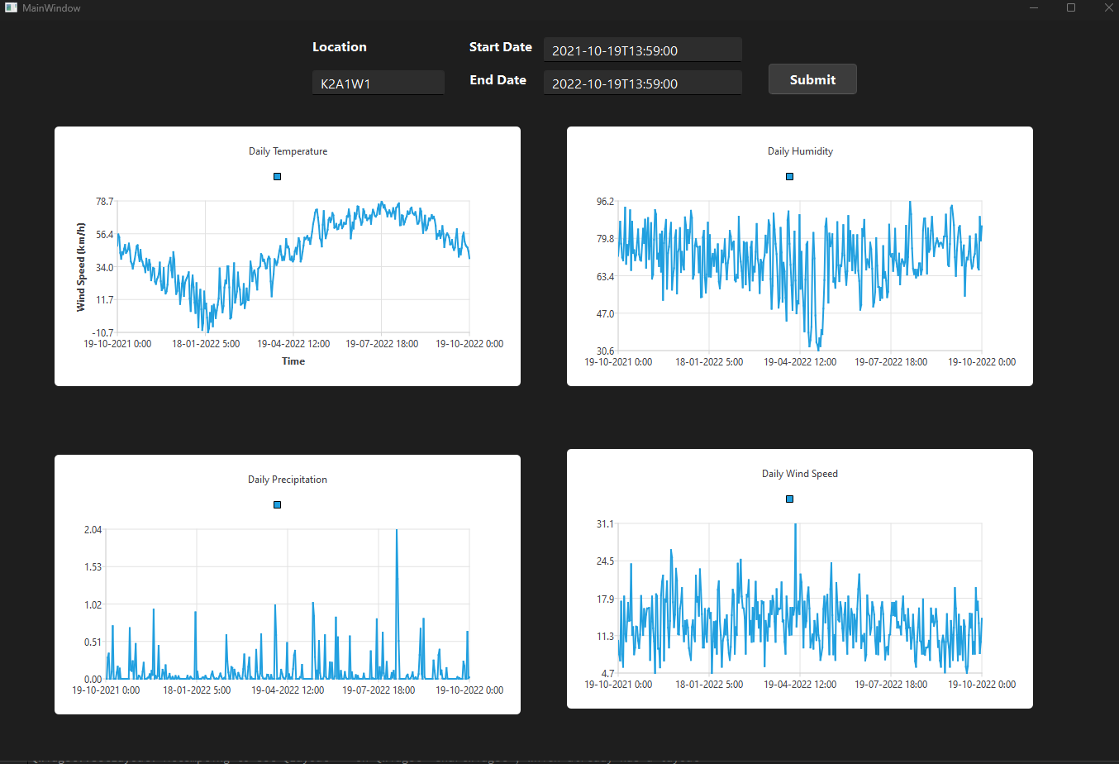Click the Daily Temperature legend marker
This screenshot has width=1119, height=764.
[278, 176]
